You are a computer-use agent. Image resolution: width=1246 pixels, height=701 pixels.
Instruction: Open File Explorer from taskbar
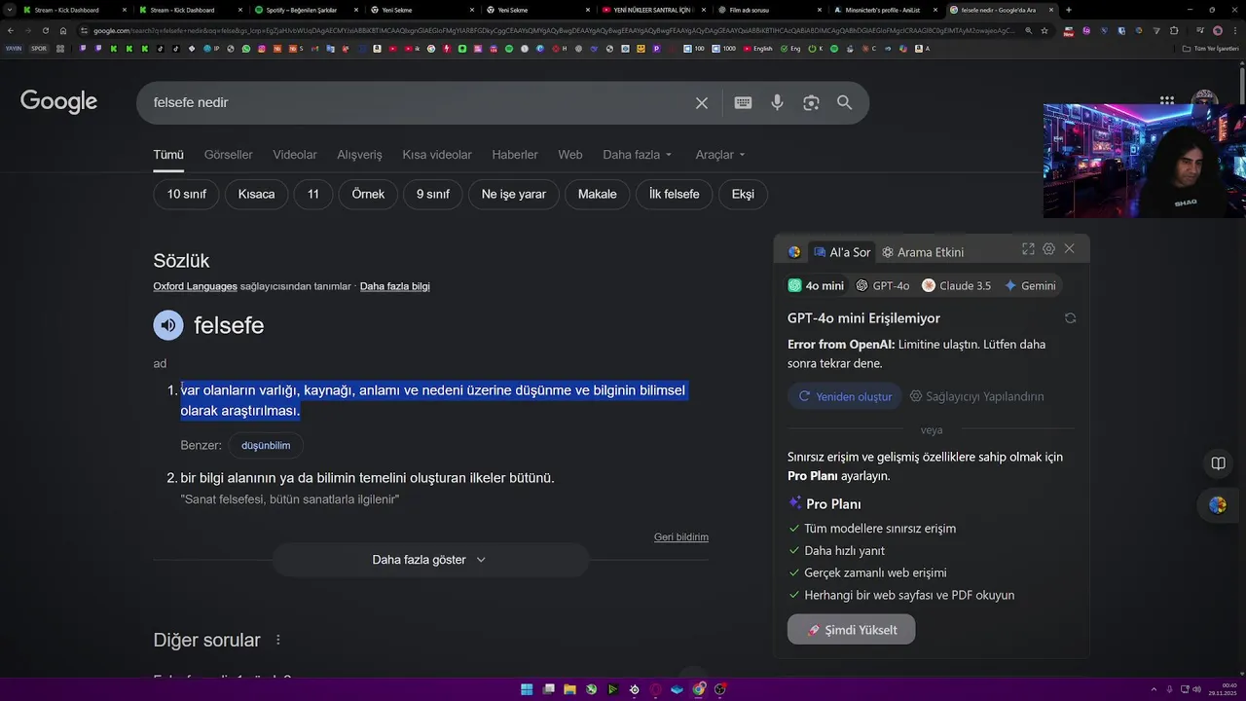pyautogui.click(x=569, y=689)
